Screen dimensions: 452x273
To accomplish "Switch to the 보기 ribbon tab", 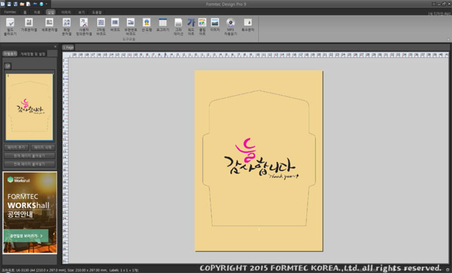I will 82,12.
